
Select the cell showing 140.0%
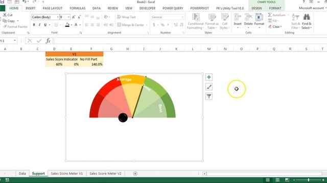tap(91, 65)
